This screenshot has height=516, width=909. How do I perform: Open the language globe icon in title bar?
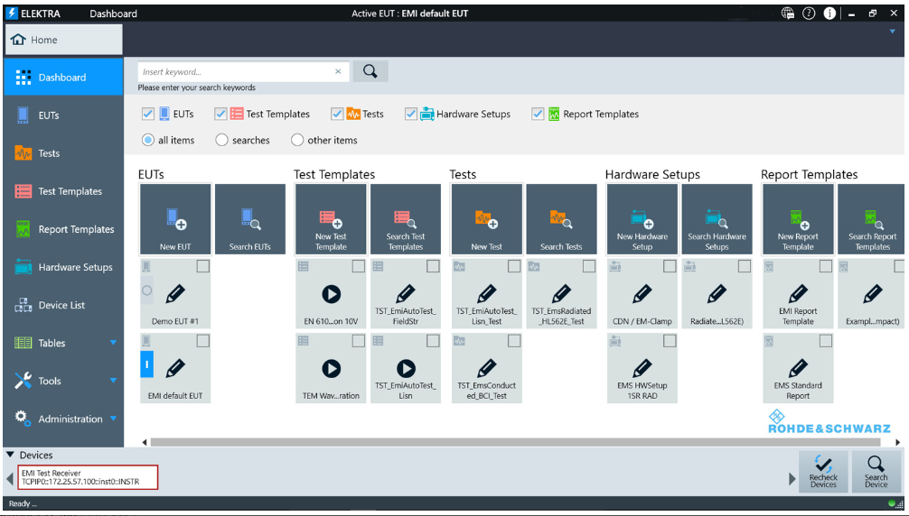pyautogui.click(x=787, y=13)
